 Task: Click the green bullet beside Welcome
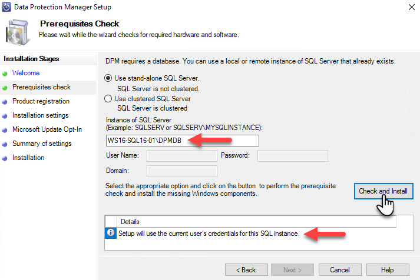pyautogui.click(x=5, y=74)
